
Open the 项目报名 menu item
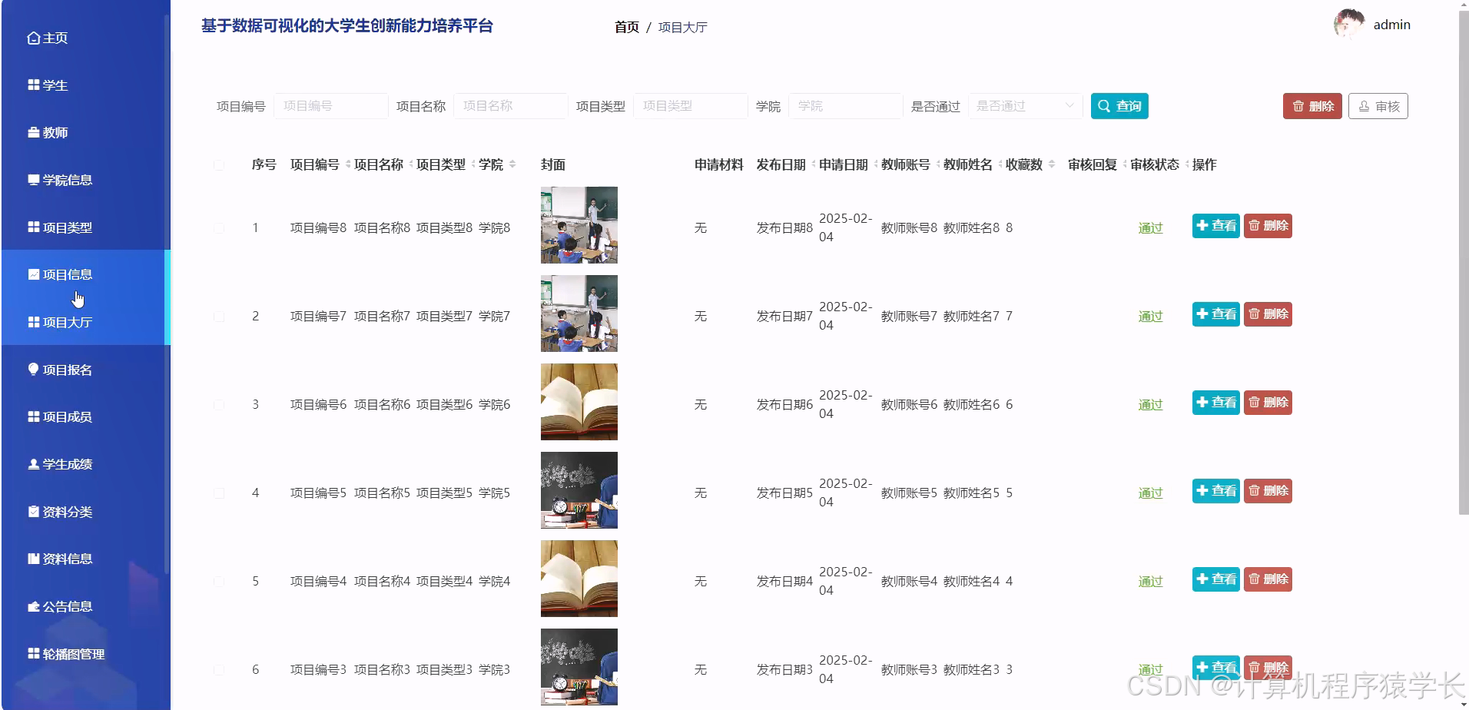click(85, 370)
